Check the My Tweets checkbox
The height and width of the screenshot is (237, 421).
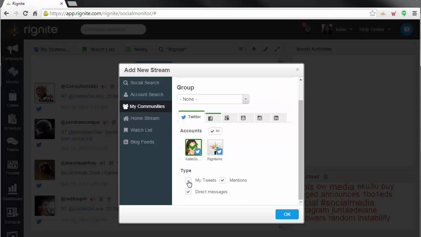(x=188, y=180)
